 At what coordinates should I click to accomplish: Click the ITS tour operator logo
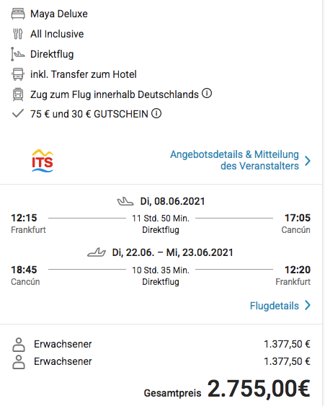click(43, 161)
